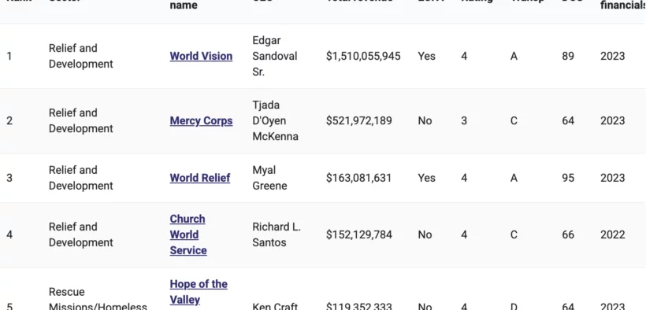Image resolution: width=646 pixels, height=310 pixels.
Task: Select Church World Service revenue $152,129,784
Action: pos(358,234)
